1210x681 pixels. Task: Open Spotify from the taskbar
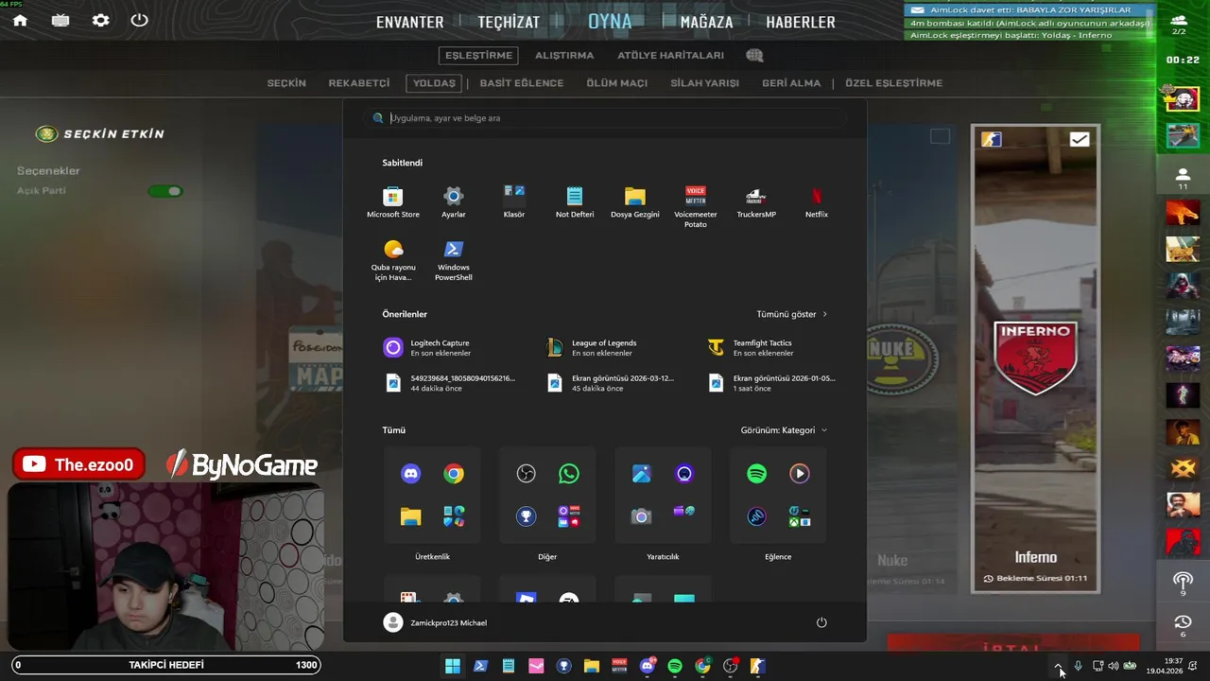click(675, 666)
